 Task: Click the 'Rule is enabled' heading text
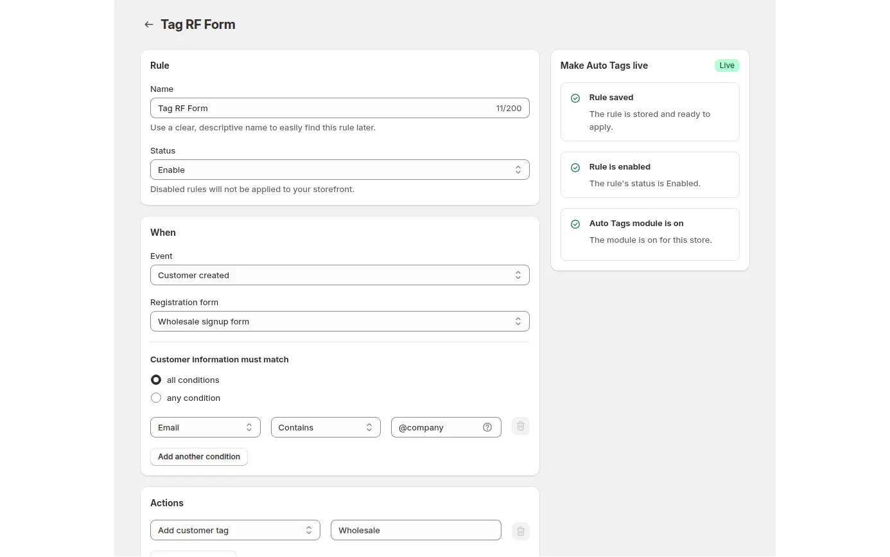coord(620,167)
